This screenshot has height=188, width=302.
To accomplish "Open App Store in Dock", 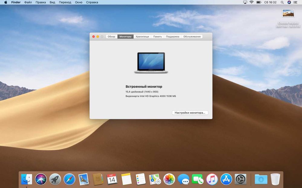I will pos(226,179).
